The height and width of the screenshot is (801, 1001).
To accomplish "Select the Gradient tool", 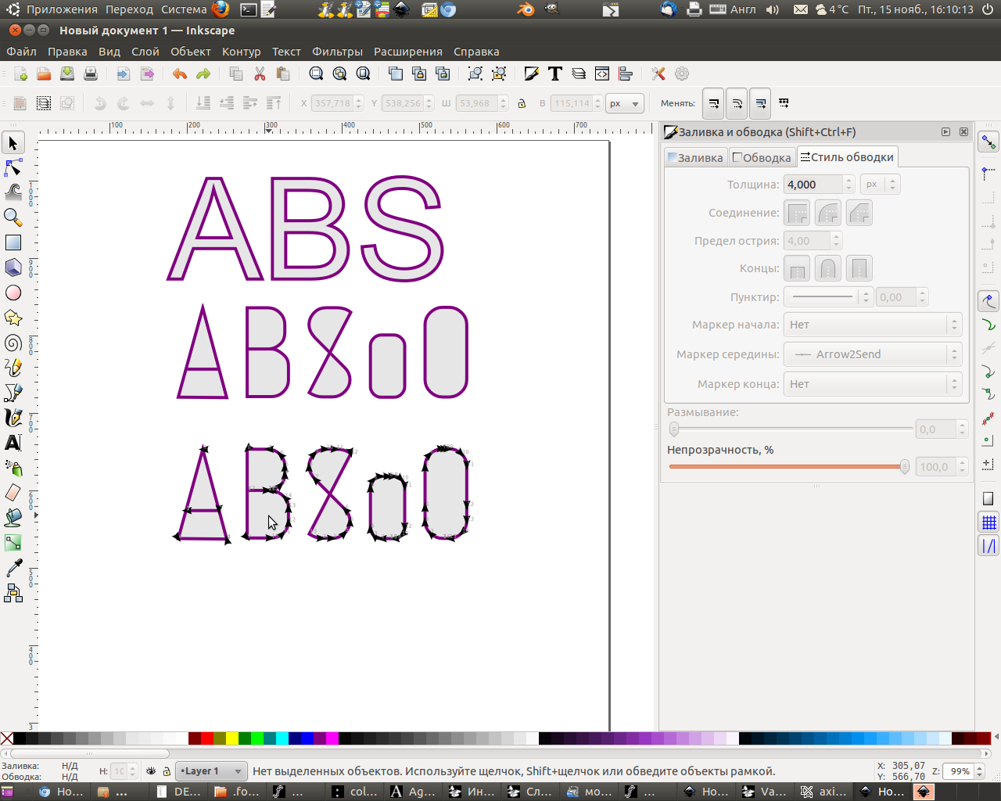I will (x=13, y=543).
